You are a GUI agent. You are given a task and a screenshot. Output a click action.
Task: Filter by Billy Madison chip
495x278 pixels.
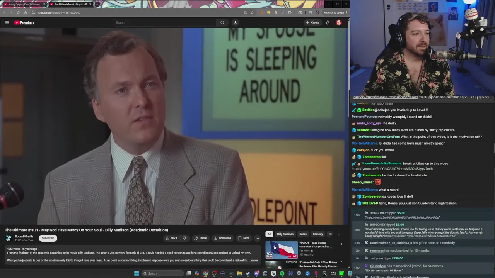[285, 234]
